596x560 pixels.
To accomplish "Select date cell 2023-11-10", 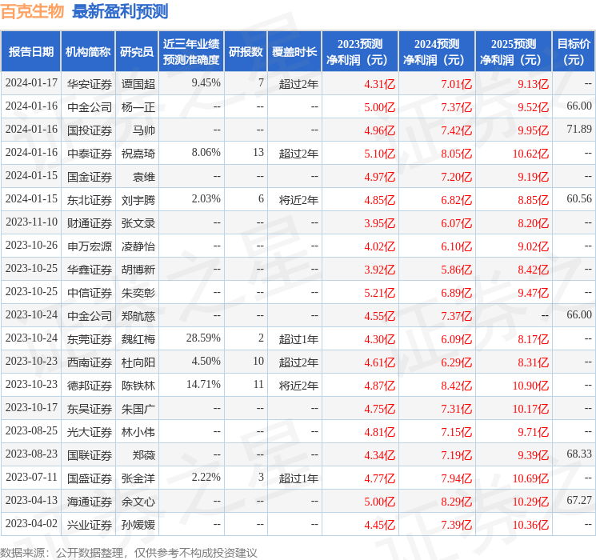I will [31, 222].
